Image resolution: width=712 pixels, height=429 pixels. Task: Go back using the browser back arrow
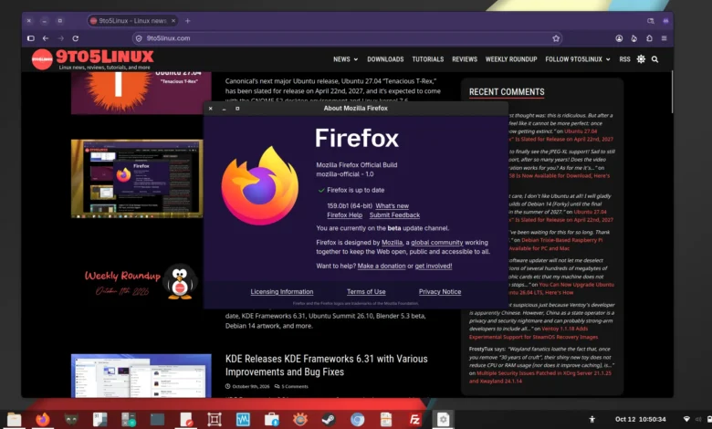click(46, 38)
